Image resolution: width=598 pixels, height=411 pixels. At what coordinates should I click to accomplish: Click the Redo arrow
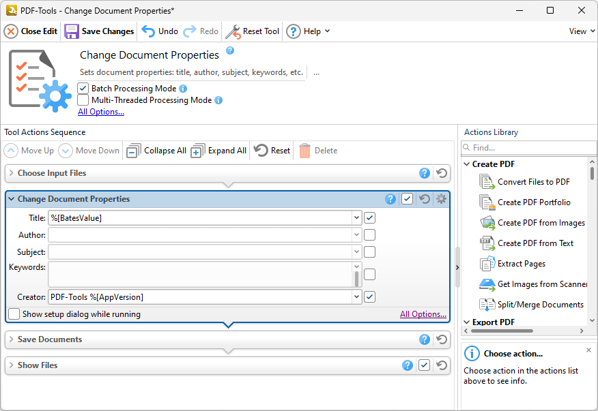point(190,31)
